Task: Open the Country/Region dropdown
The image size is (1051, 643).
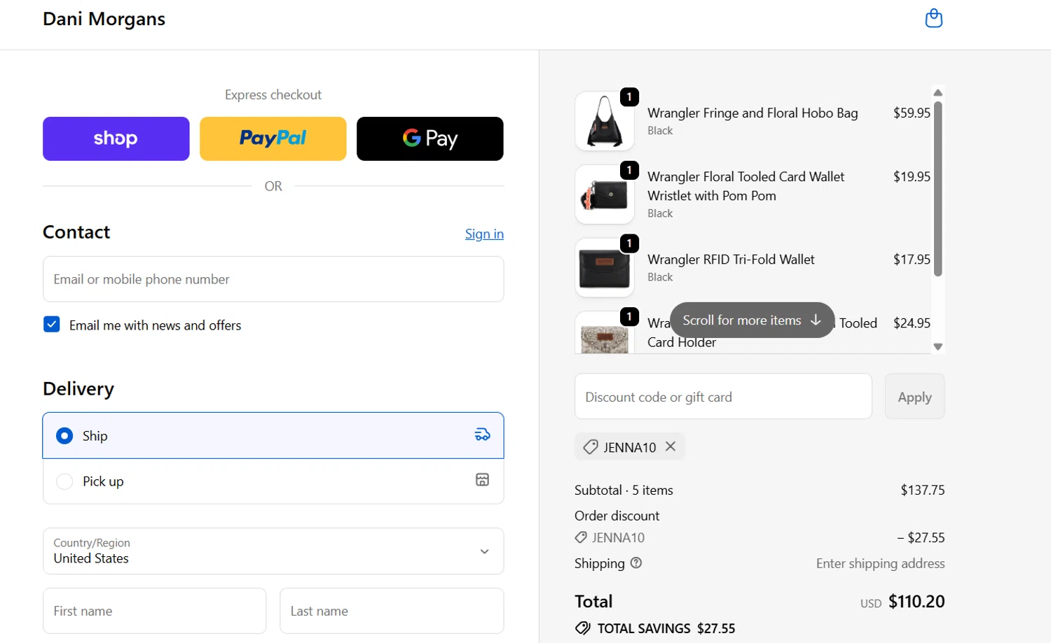Action: 273,551
